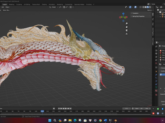165x123 pixels.
Task: Switch to wireframe viewport shading
Action: [x=143, y=7]
